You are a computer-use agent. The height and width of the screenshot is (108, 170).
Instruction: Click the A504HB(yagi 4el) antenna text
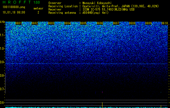tap(95, 13)
